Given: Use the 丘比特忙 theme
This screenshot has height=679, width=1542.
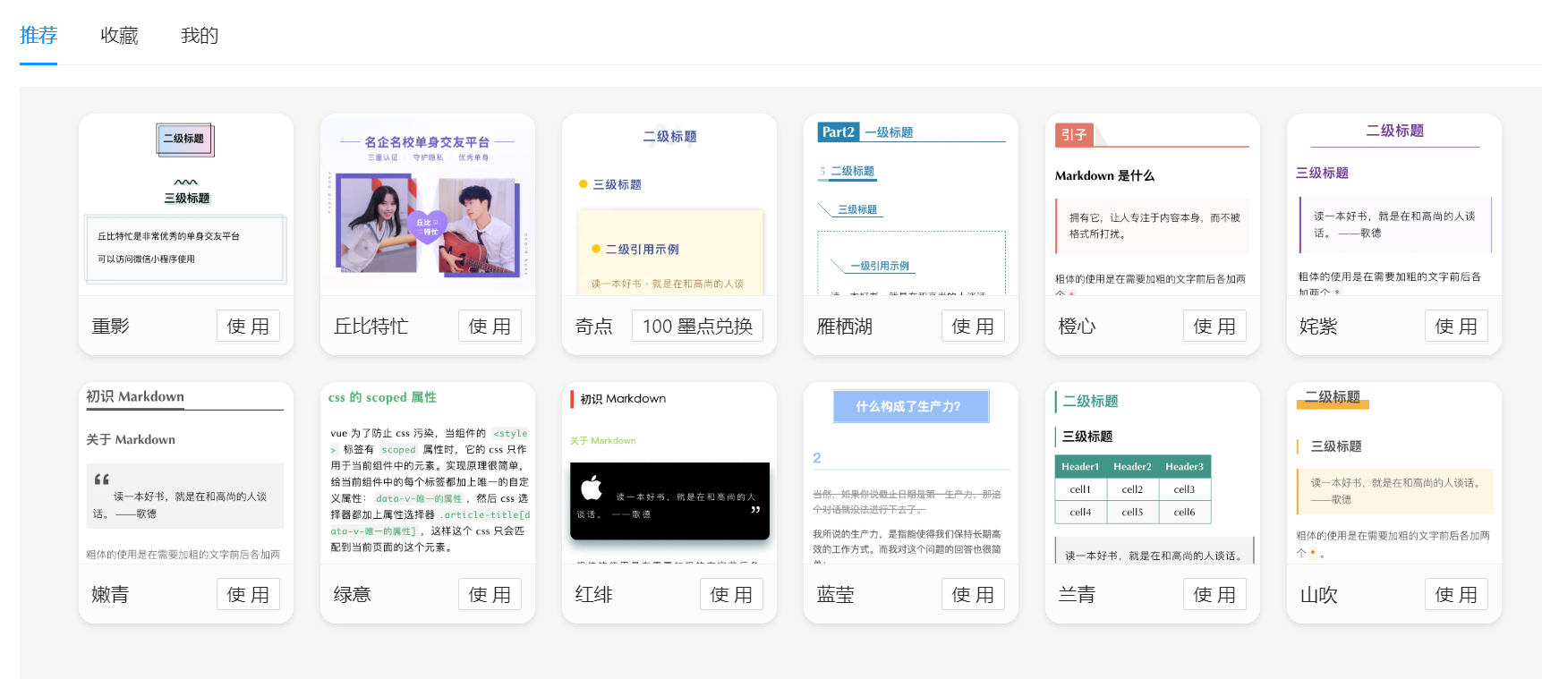Looking at the screenshot, I should pyautogui.click(x=490, y=326).
